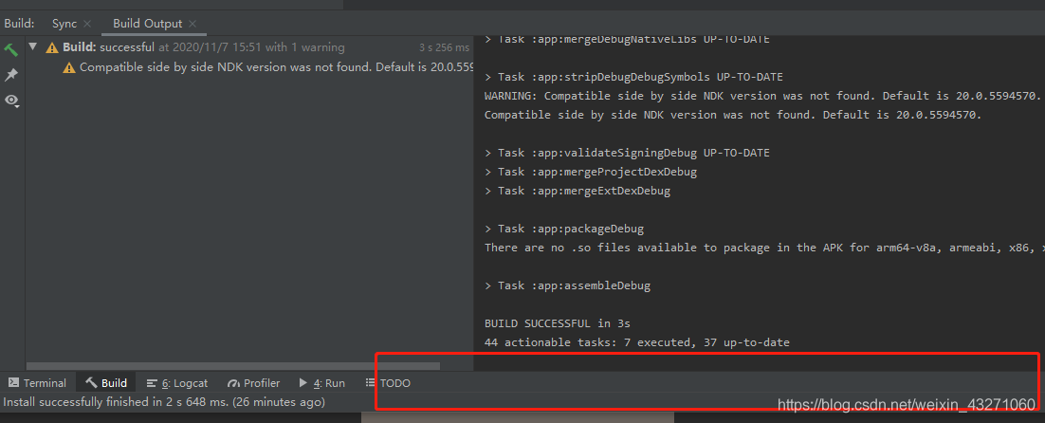Click 'BUILD SUCCESSFUL in 3s' output line
1045x423 pixels.
point(558,323)
